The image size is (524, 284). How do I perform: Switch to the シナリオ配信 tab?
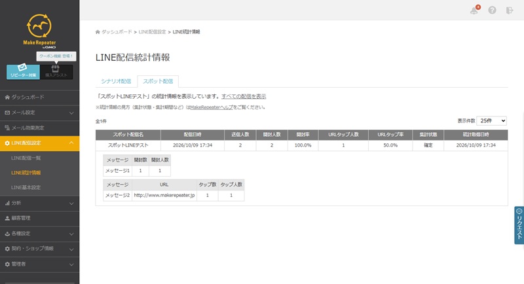(x=116, y=81)
